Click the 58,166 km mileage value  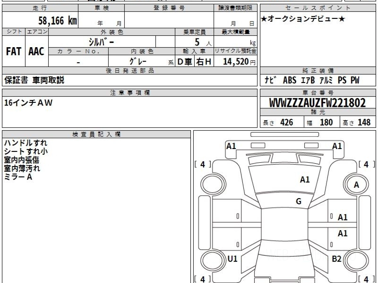[58, 21]
